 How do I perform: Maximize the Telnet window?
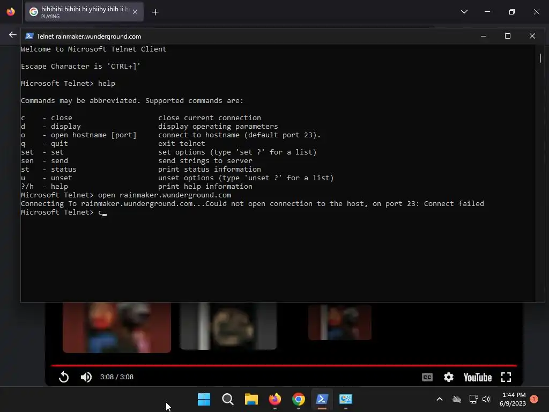pyautogui.click(x=508, y=36)
